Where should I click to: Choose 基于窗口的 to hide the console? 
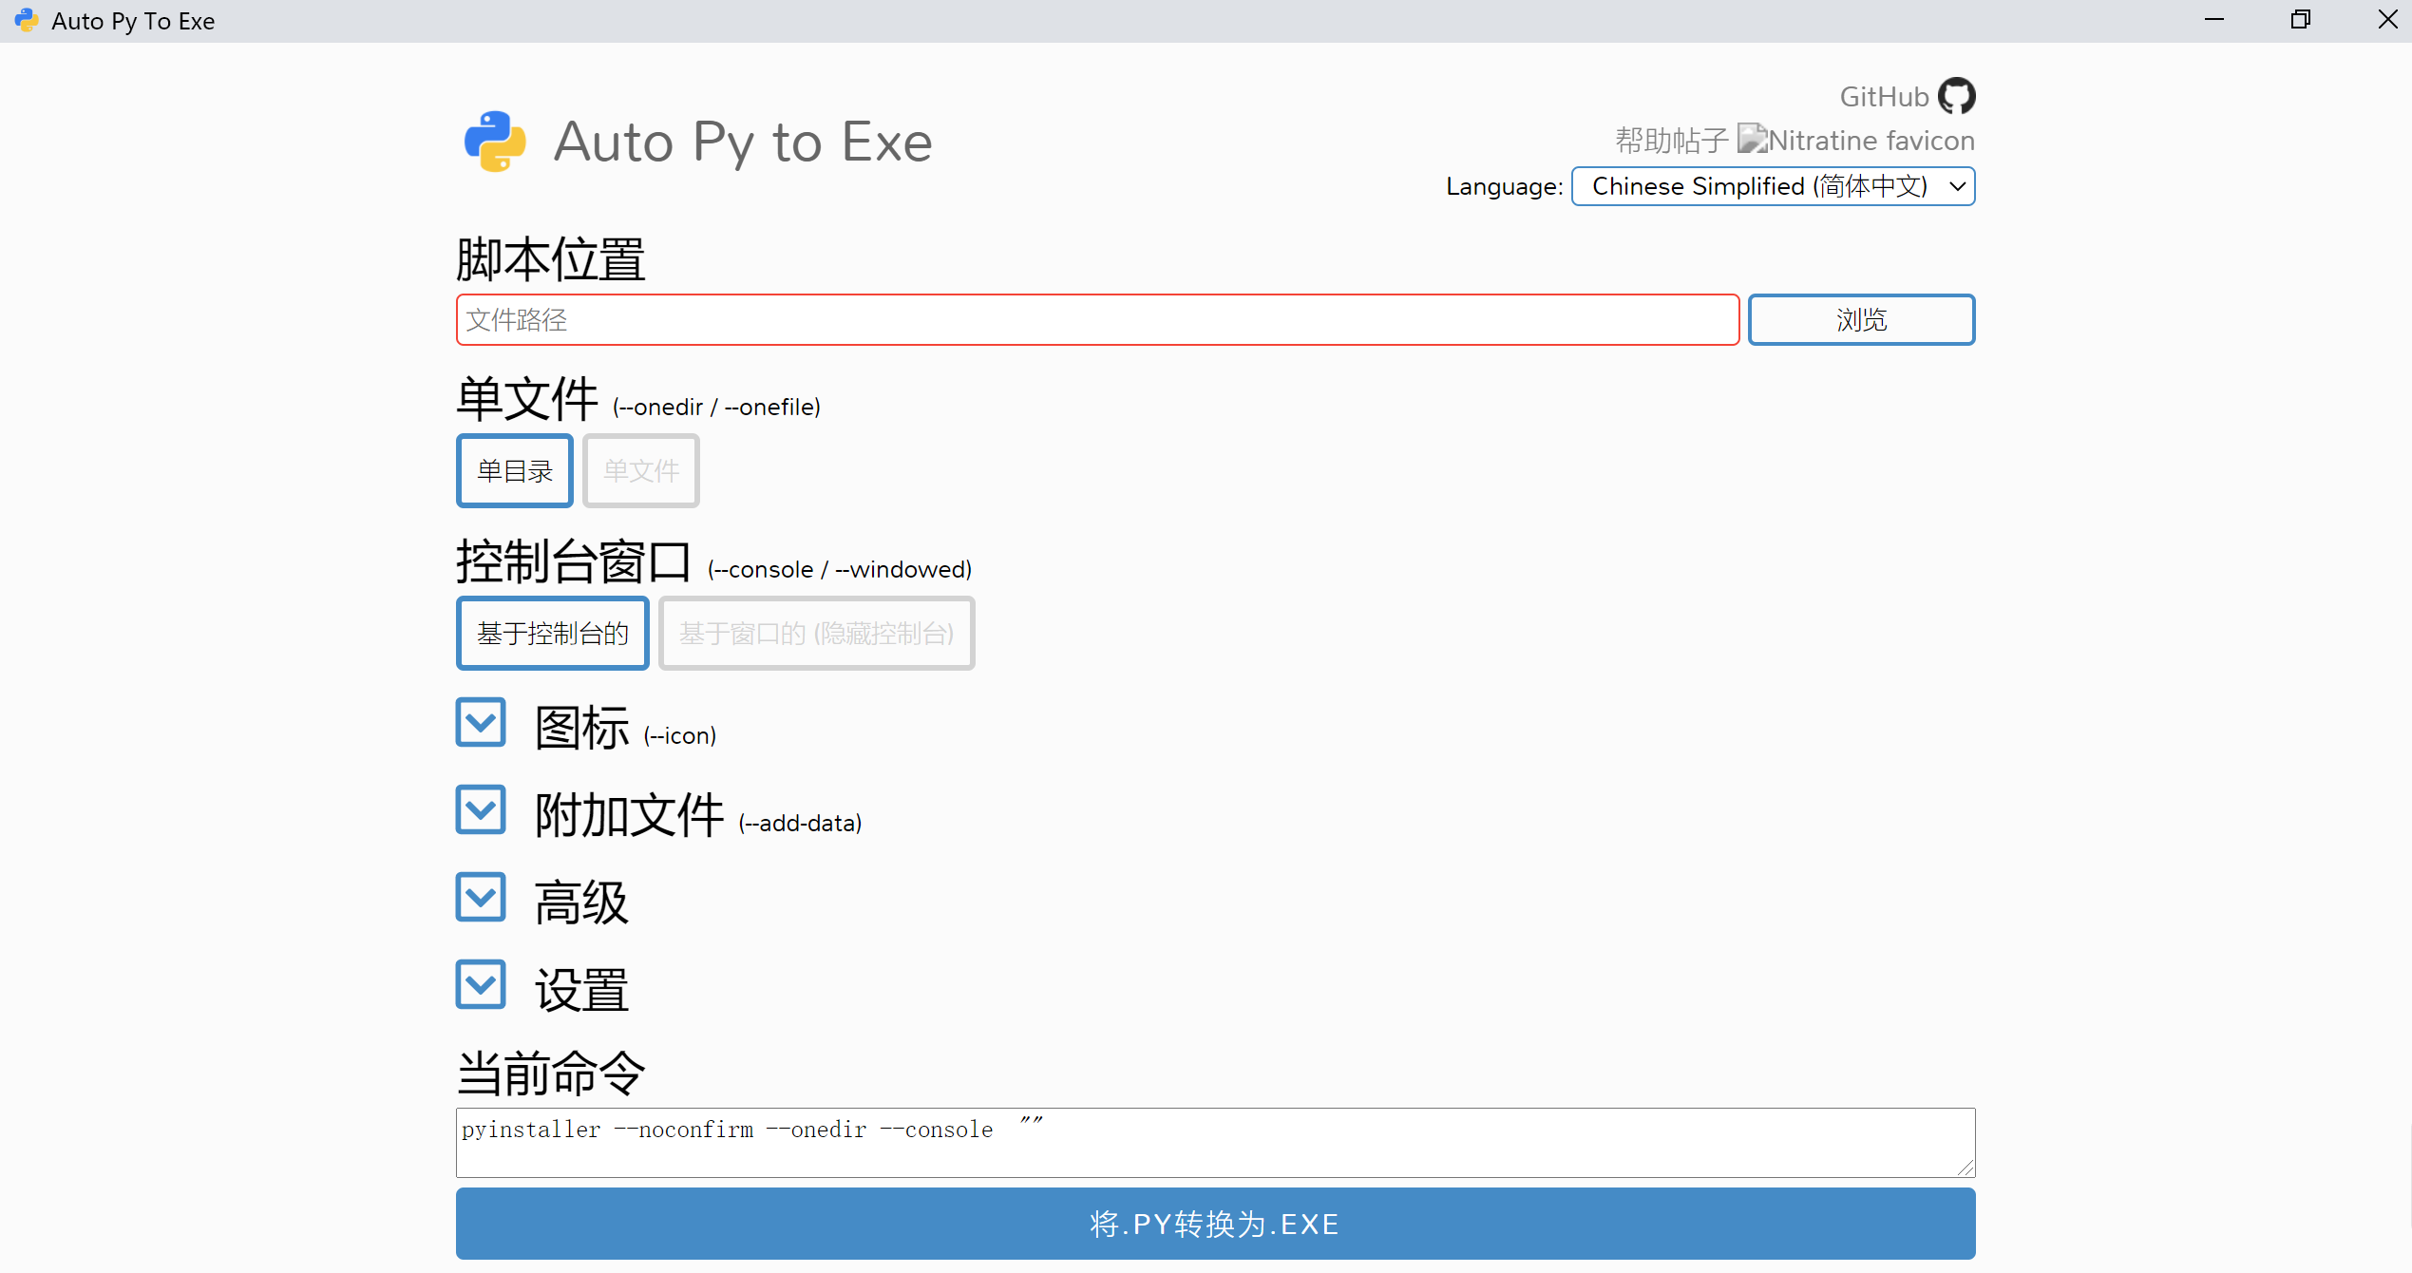point(815,633)
